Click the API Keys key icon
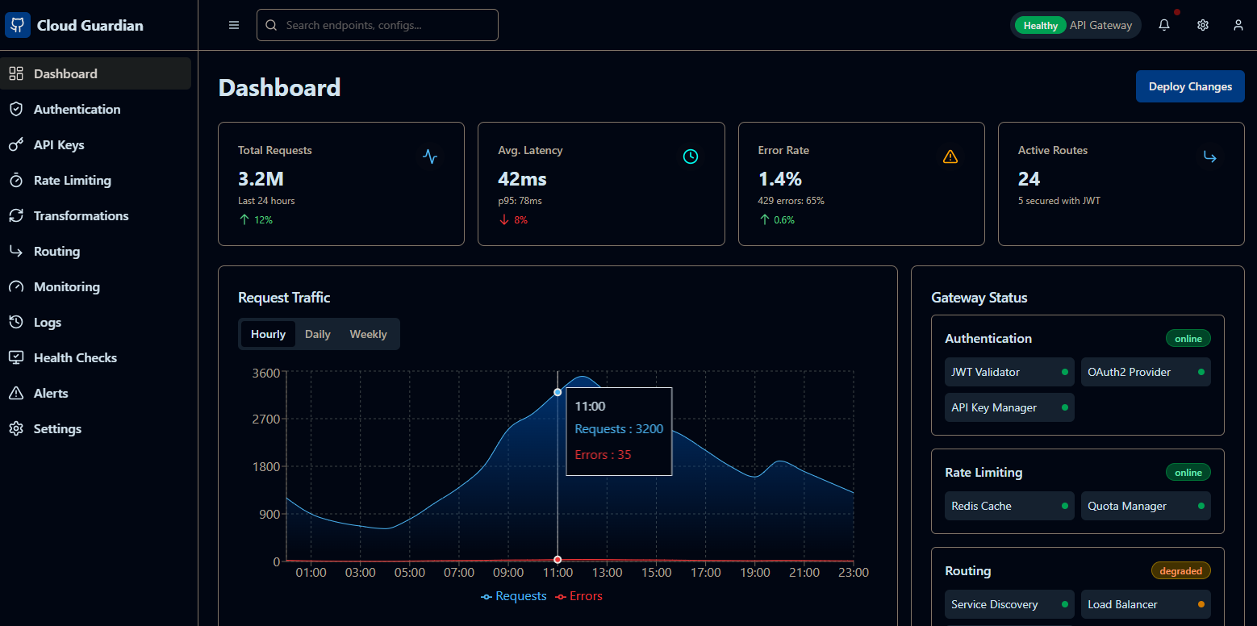 point(16,144)
